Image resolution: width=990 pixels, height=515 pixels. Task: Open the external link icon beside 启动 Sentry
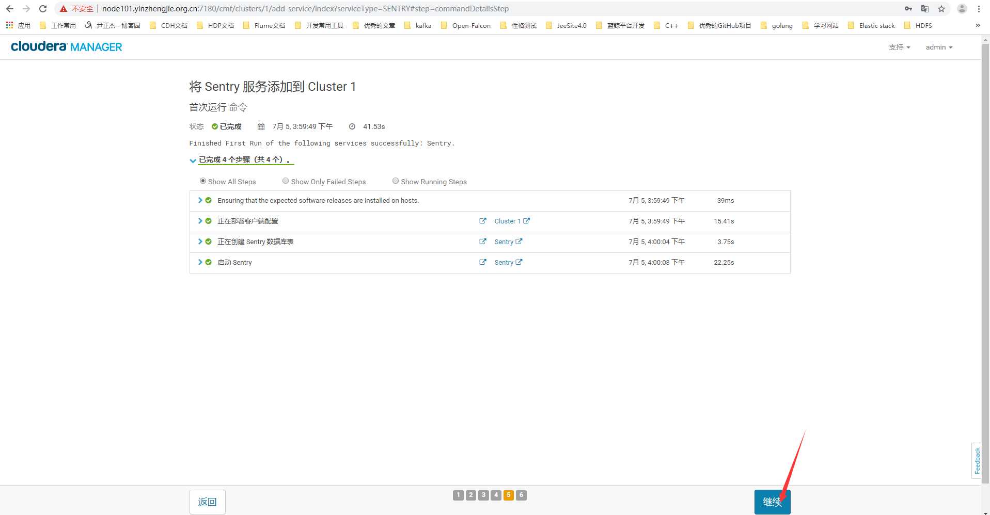pos(483,262)
